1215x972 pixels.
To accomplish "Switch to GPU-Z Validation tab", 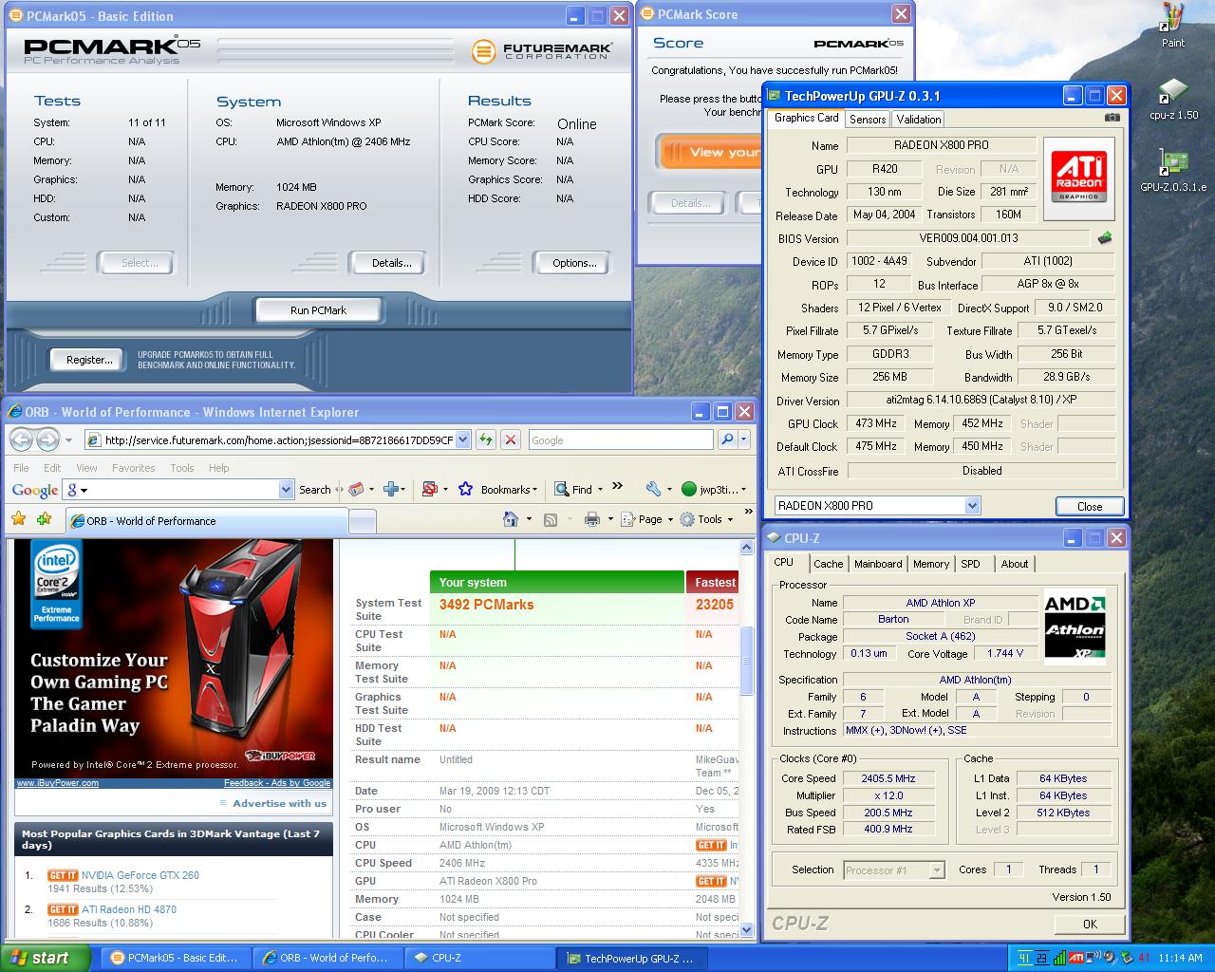I will click(x=919, y=119).
